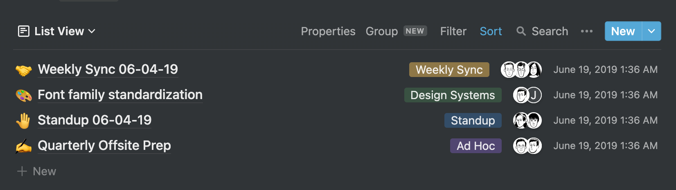Click the purple Ad Hoc tag
676x190 pixels.
[x=476, y=146]
